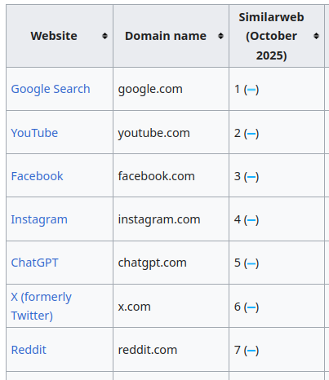Click the steady-rank dash icon beside rank 3
The image size is (329, 380).
pos(251,177)
